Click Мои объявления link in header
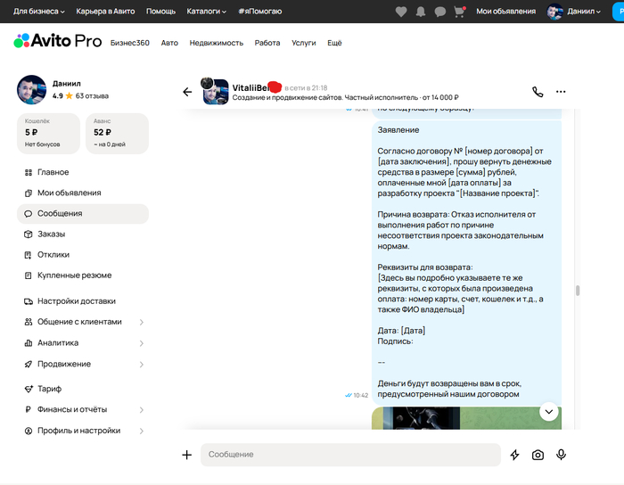This screenshot has width=624, height=485. tap(505, 12)
